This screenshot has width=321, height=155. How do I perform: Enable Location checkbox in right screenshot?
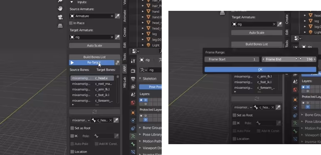click(235, 139)
